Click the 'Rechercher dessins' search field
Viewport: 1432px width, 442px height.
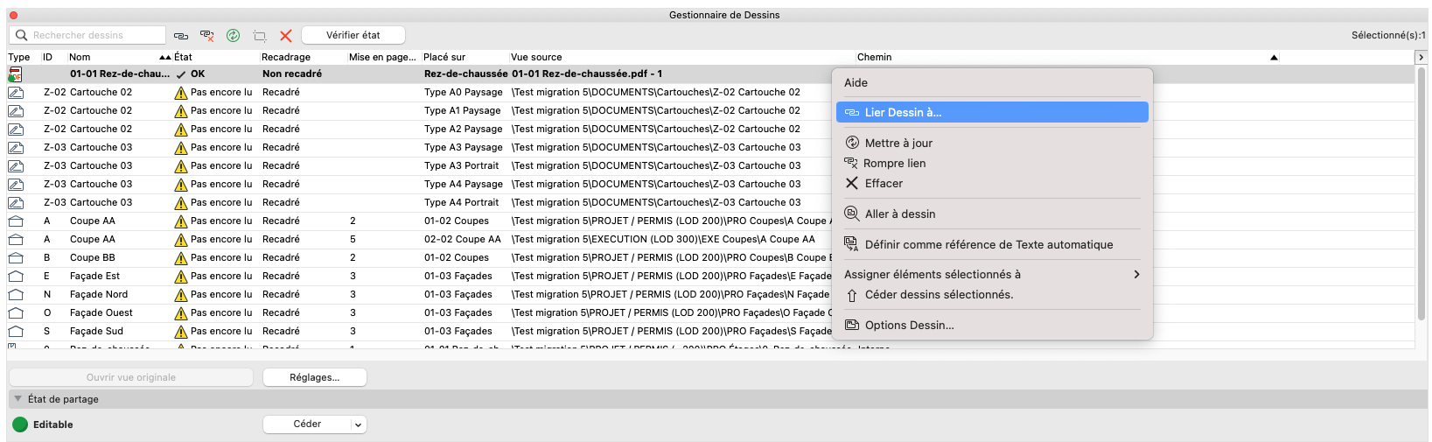coord(87,35)
